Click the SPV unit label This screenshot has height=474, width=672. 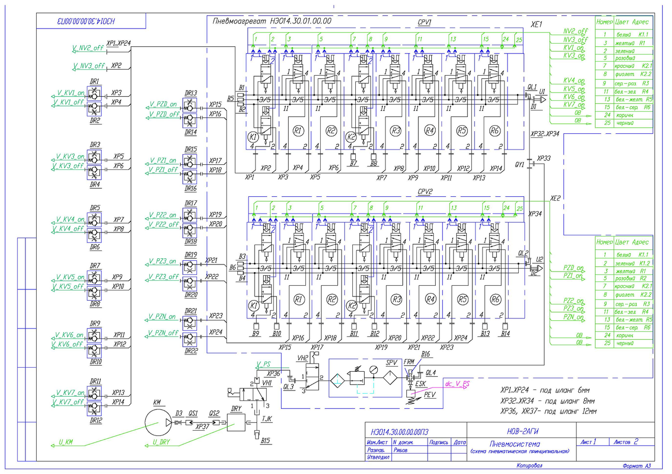tap(391, 363)
